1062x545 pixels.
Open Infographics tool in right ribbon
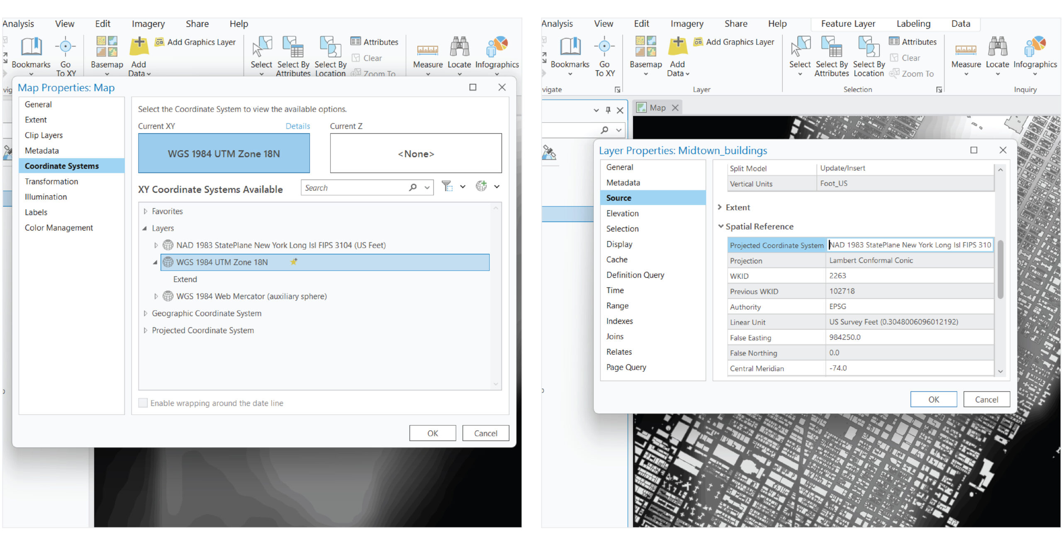click(x=1035, y=47)
